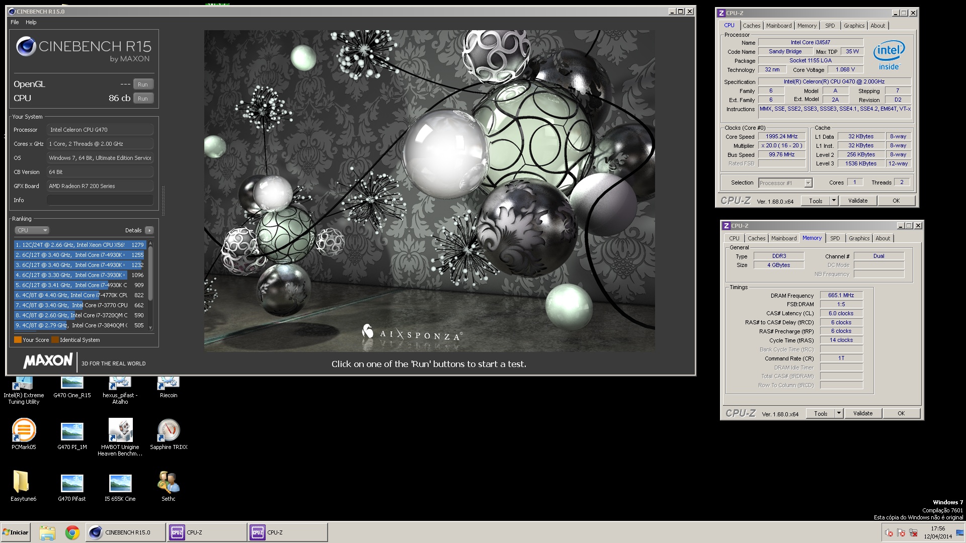Open Cinebench File menu
Image resolution: width=966 pixels, height=543 pixels.
tap(15, 22)
